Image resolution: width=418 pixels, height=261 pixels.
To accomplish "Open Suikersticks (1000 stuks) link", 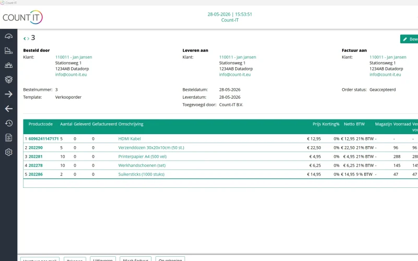I will coord(141,174).
